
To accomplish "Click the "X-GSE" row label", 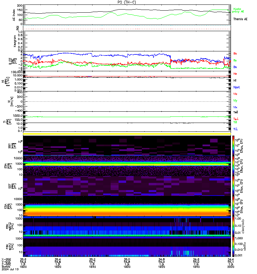I will (x=6, y=260).
